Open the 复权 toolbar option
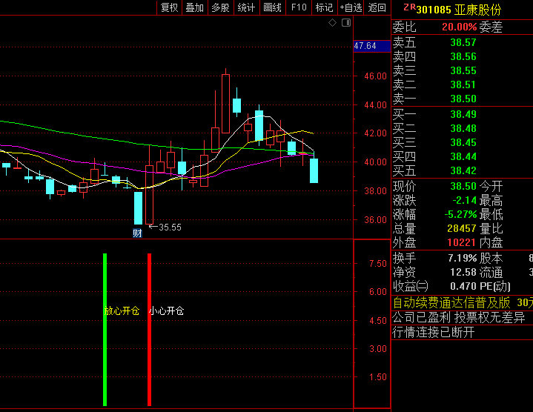The width and height of the screenshot is (533, 412). 169,7
